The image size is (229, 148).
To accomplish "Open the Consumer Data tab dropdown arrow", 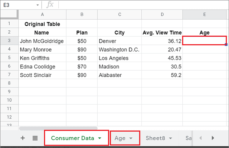I will pyautogui.click(x=100, y=138).
